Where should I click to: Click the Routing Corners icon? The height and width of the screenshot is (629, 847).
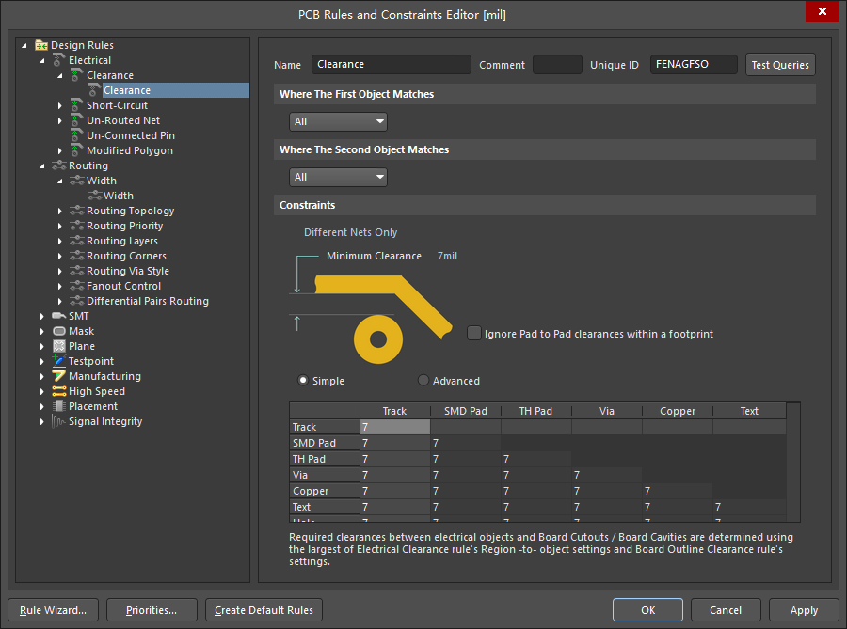click(77, 256)
